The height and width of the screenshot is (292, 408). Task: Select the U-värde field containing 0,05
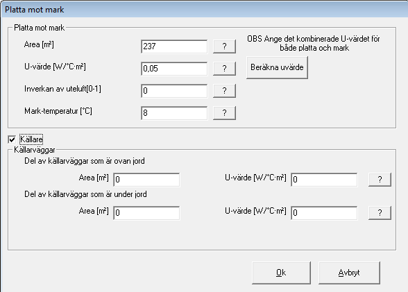click(x=174, y=69)
